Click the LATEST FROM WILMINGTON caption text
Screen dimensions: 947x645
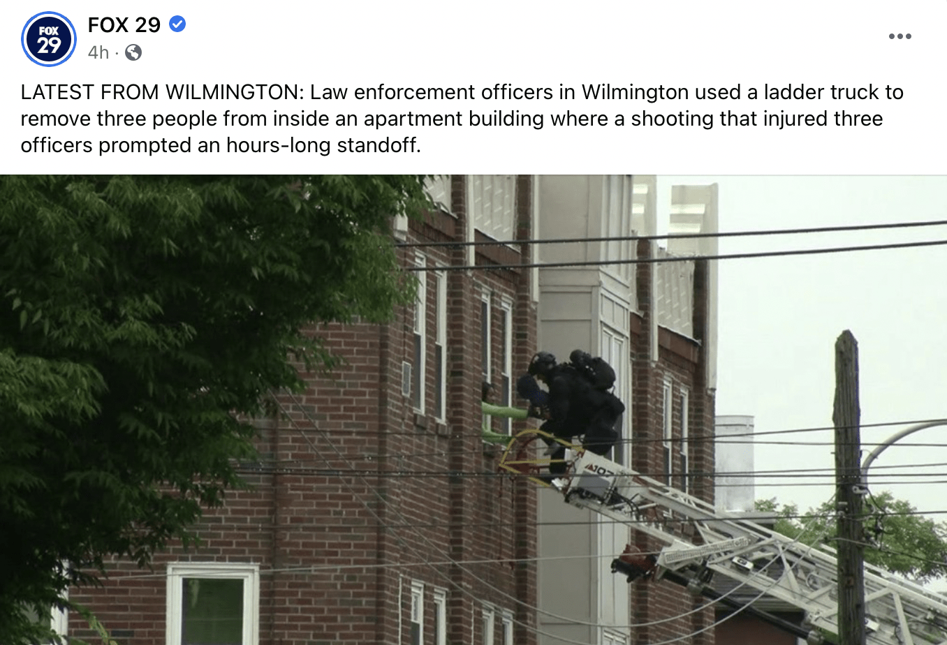(x=159, y=92)
